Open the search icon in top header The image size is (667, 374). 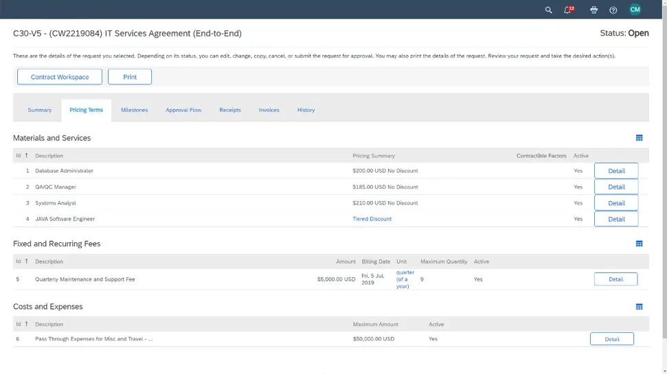548,10
